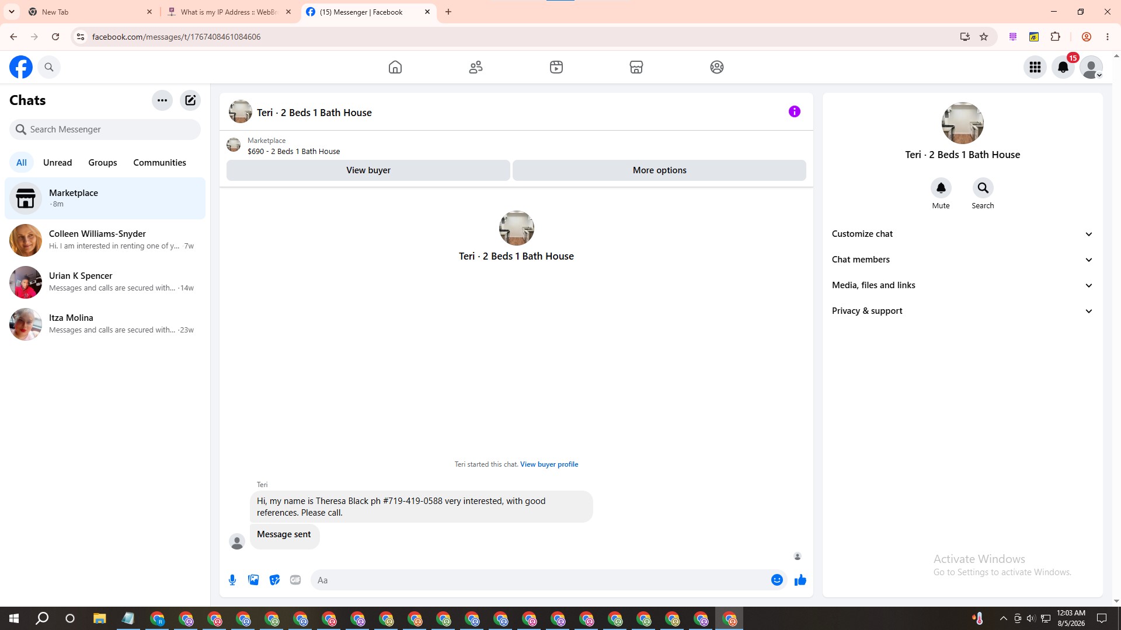Screen dimensions: 1121x630
Task: Click the $690 - 2 Beds 1 Bath House listing
Action: 293,151
